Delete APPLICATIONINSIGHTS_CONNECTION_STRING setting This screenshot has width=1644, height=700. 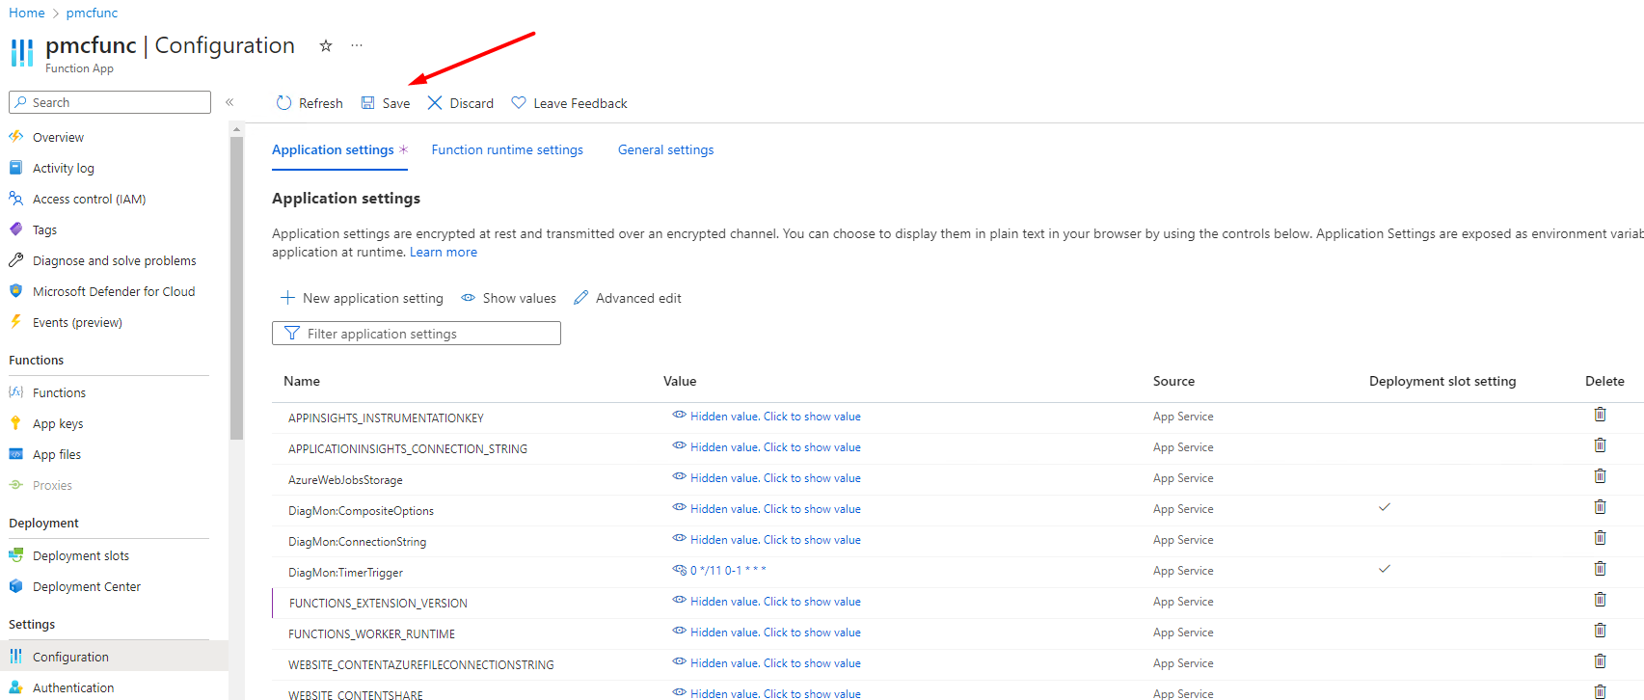click(1600, 445)
